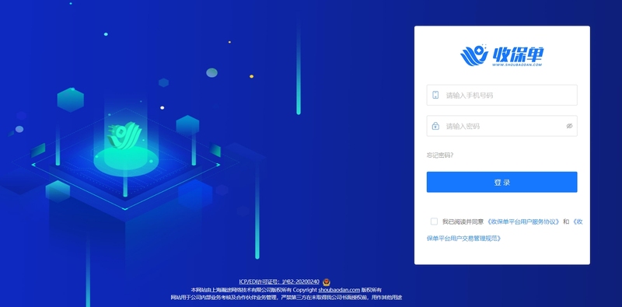Click the padlock icon in the password field
This screenshot has width=622, height=307.
435,126
